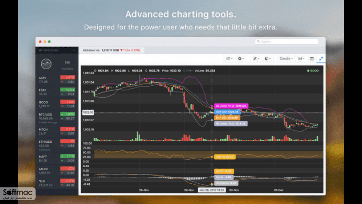The height and width of the screenshot is (204, 362).
Task: Toggle the fullscreen expand arrows icon
Action: [x=321, y=59]
